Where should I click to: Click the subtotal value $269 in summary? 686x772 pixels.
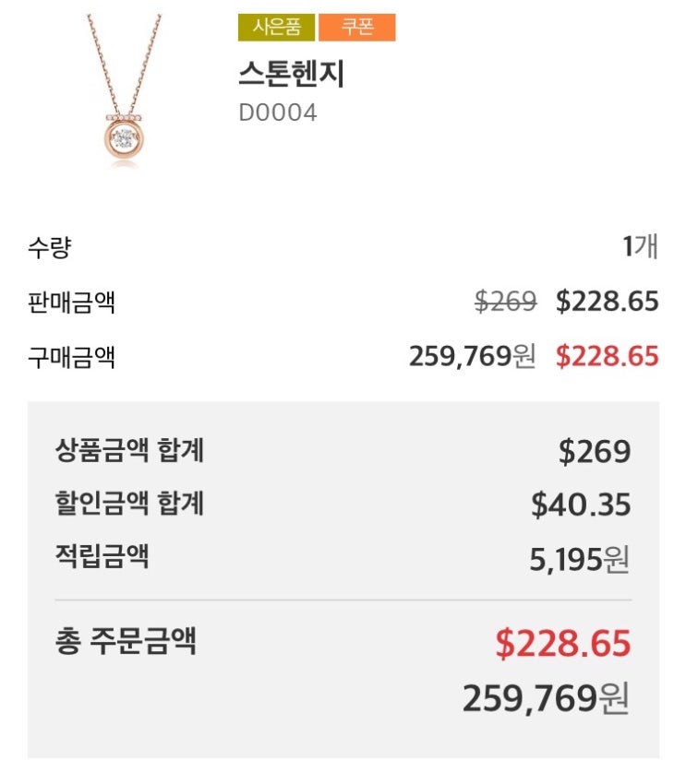pos(595,452)
